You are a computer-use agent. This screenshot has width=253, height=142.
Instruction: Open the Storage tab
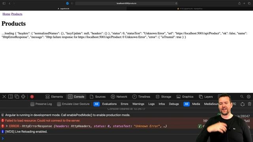click(163, 97)
